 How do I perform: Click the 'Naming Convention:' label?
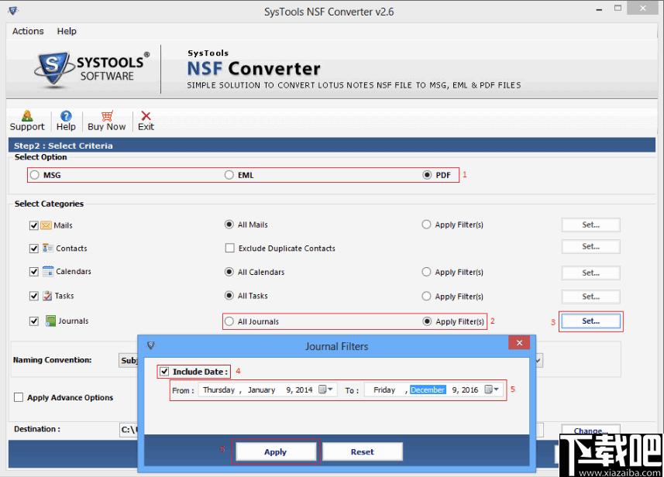pos(52,360)
